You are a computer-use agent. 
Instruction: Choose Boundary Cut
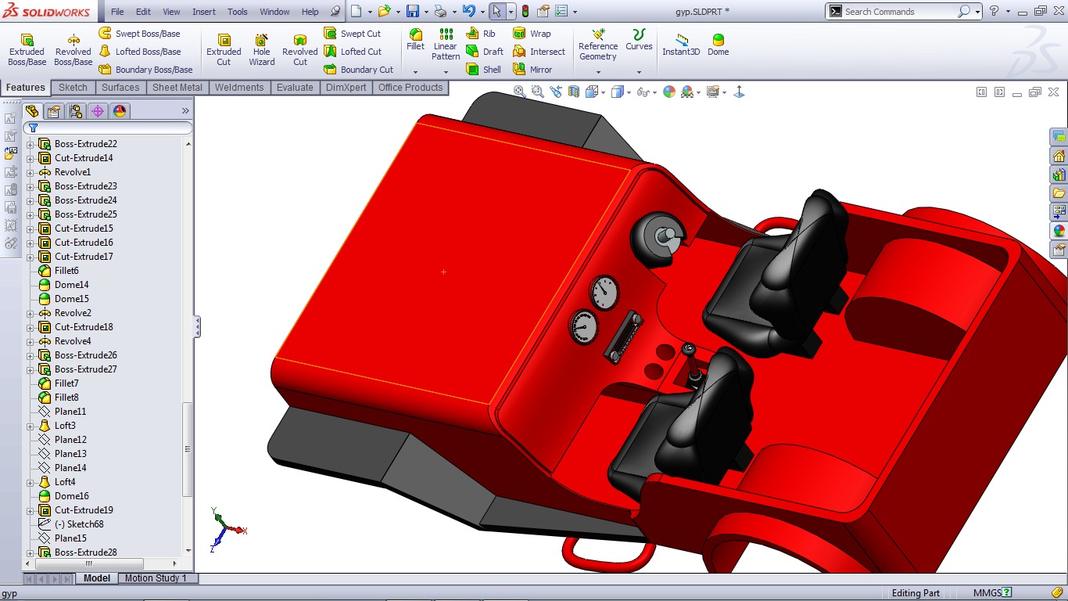[x=359, y=70]
